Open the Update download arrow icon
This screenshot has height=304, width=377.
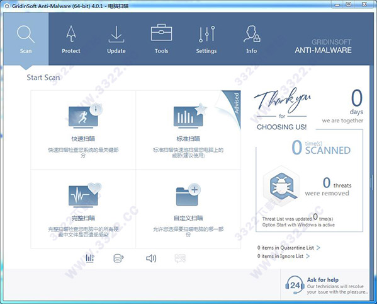pyautogui.click(x=116, y=34)
